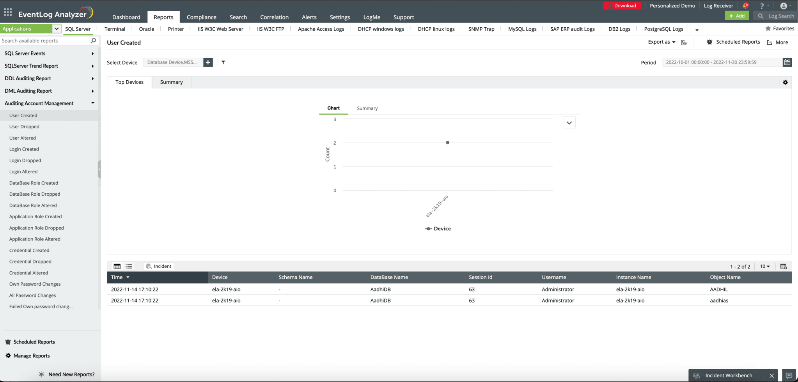Open the Correlation tab
The image size is (798, 382).
click(x=274, y=17)
